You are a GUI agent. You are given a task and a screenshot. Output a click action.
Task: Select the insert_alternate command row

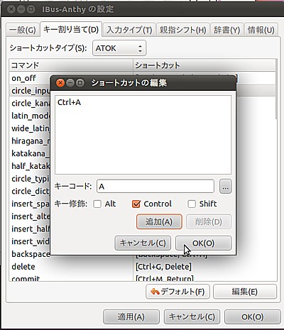(x=31, y=216)
